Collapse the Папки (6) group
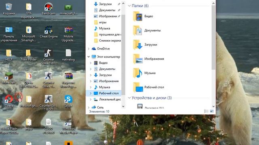Image resolution: width=259 pixels, height=145 pixels. pyautogui.click(x=129, y=6)
